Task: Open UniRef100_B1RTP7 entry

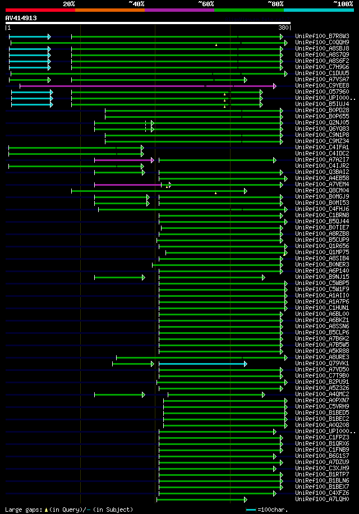Action: click(x=322, y=474)
